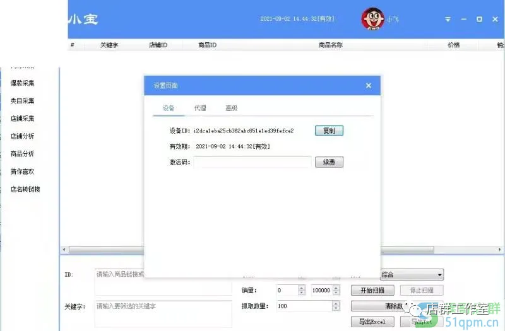This screenshot has height=331, width=505.
Task: Click the 续费 renew button
Action: point(329,162)
